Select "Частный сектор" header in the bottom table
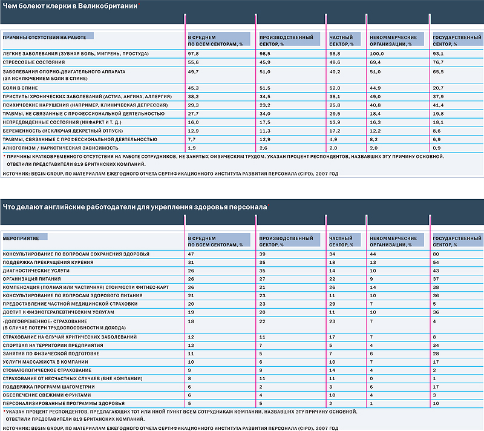The height and width of the screenshot is (431, 484). tap(341, 241)
